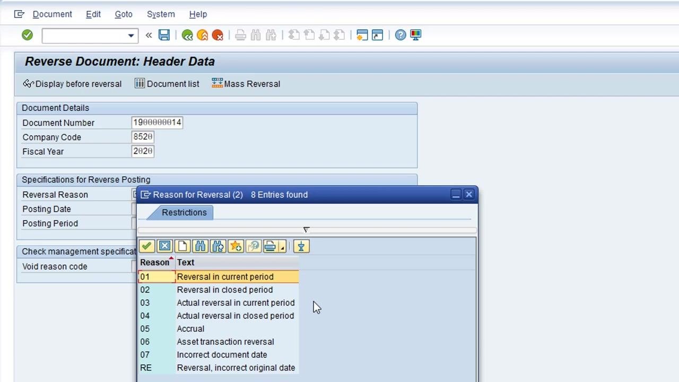Open the System menu
The width and height of the screenshot is (679, 382).
[x=161, y=14]
